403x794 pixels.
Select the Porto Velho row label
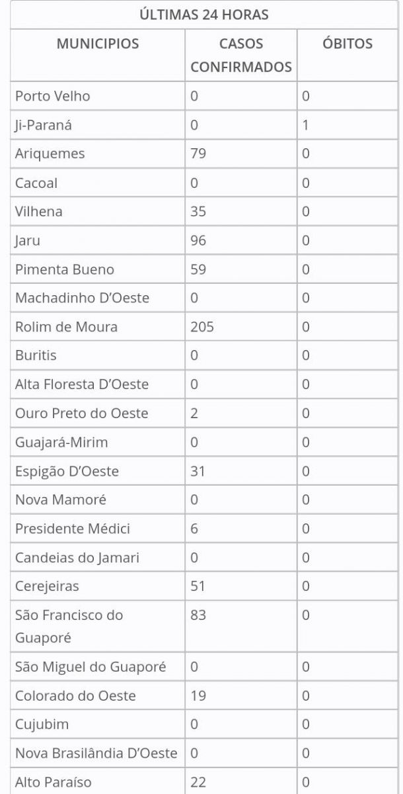tap(53, 96)
